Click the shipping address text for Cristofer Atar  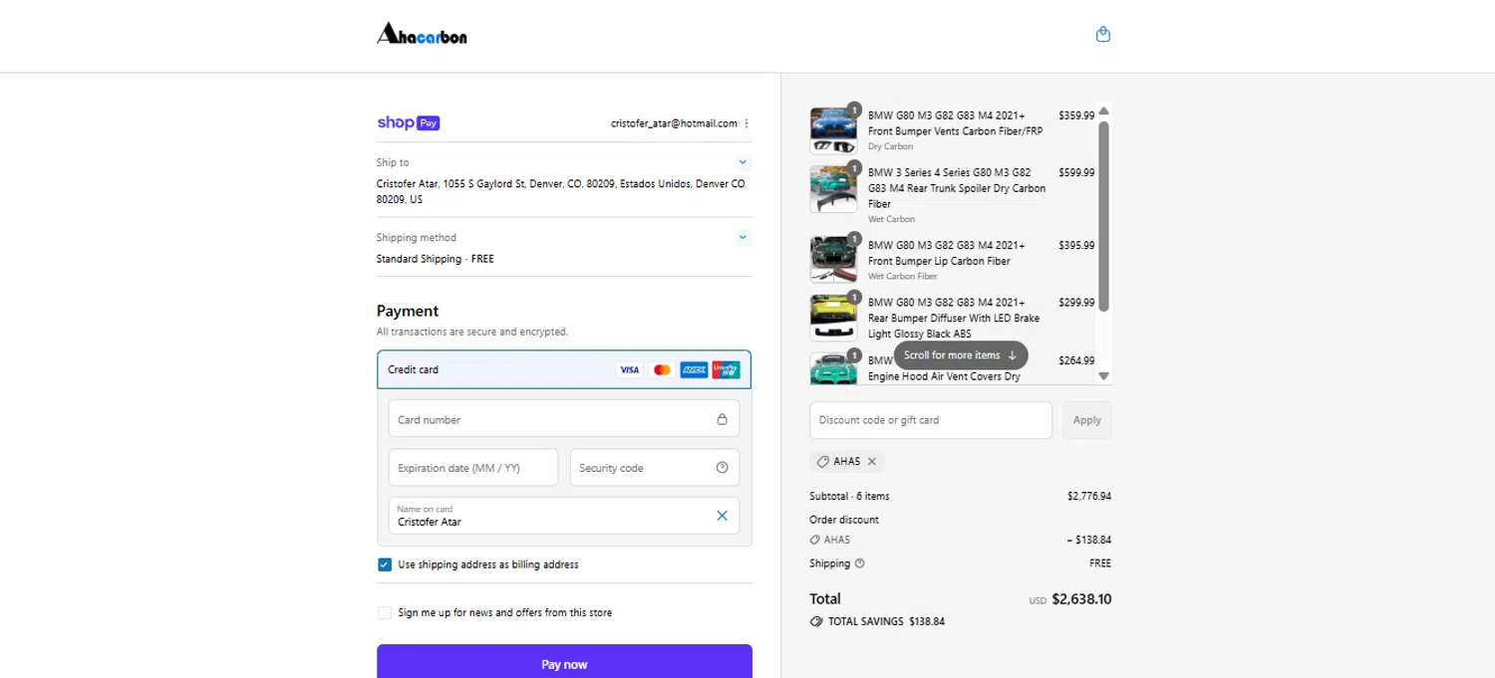tap(560, 191)
